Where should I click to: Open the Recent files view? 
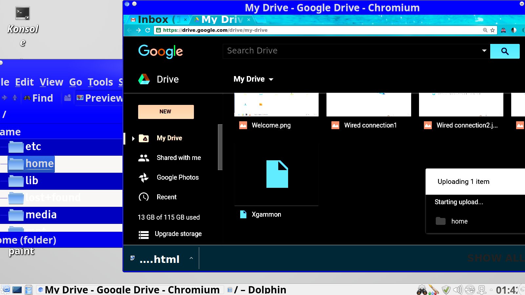tap(167, 197)
